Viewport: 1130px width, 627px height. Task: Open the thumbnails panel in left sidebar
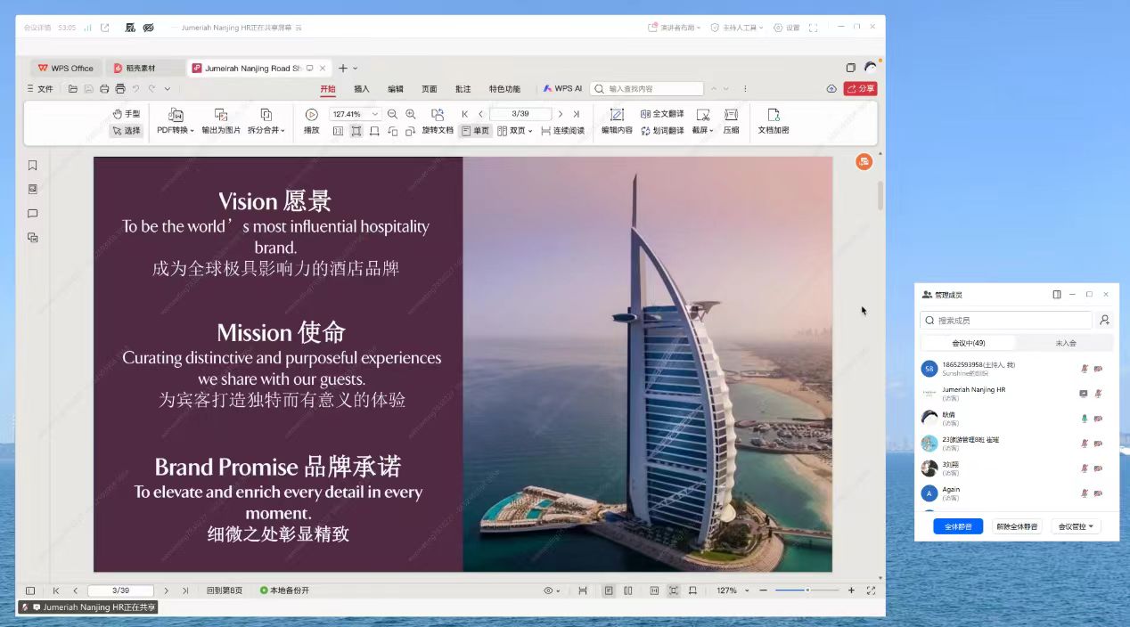coord(33,189)
